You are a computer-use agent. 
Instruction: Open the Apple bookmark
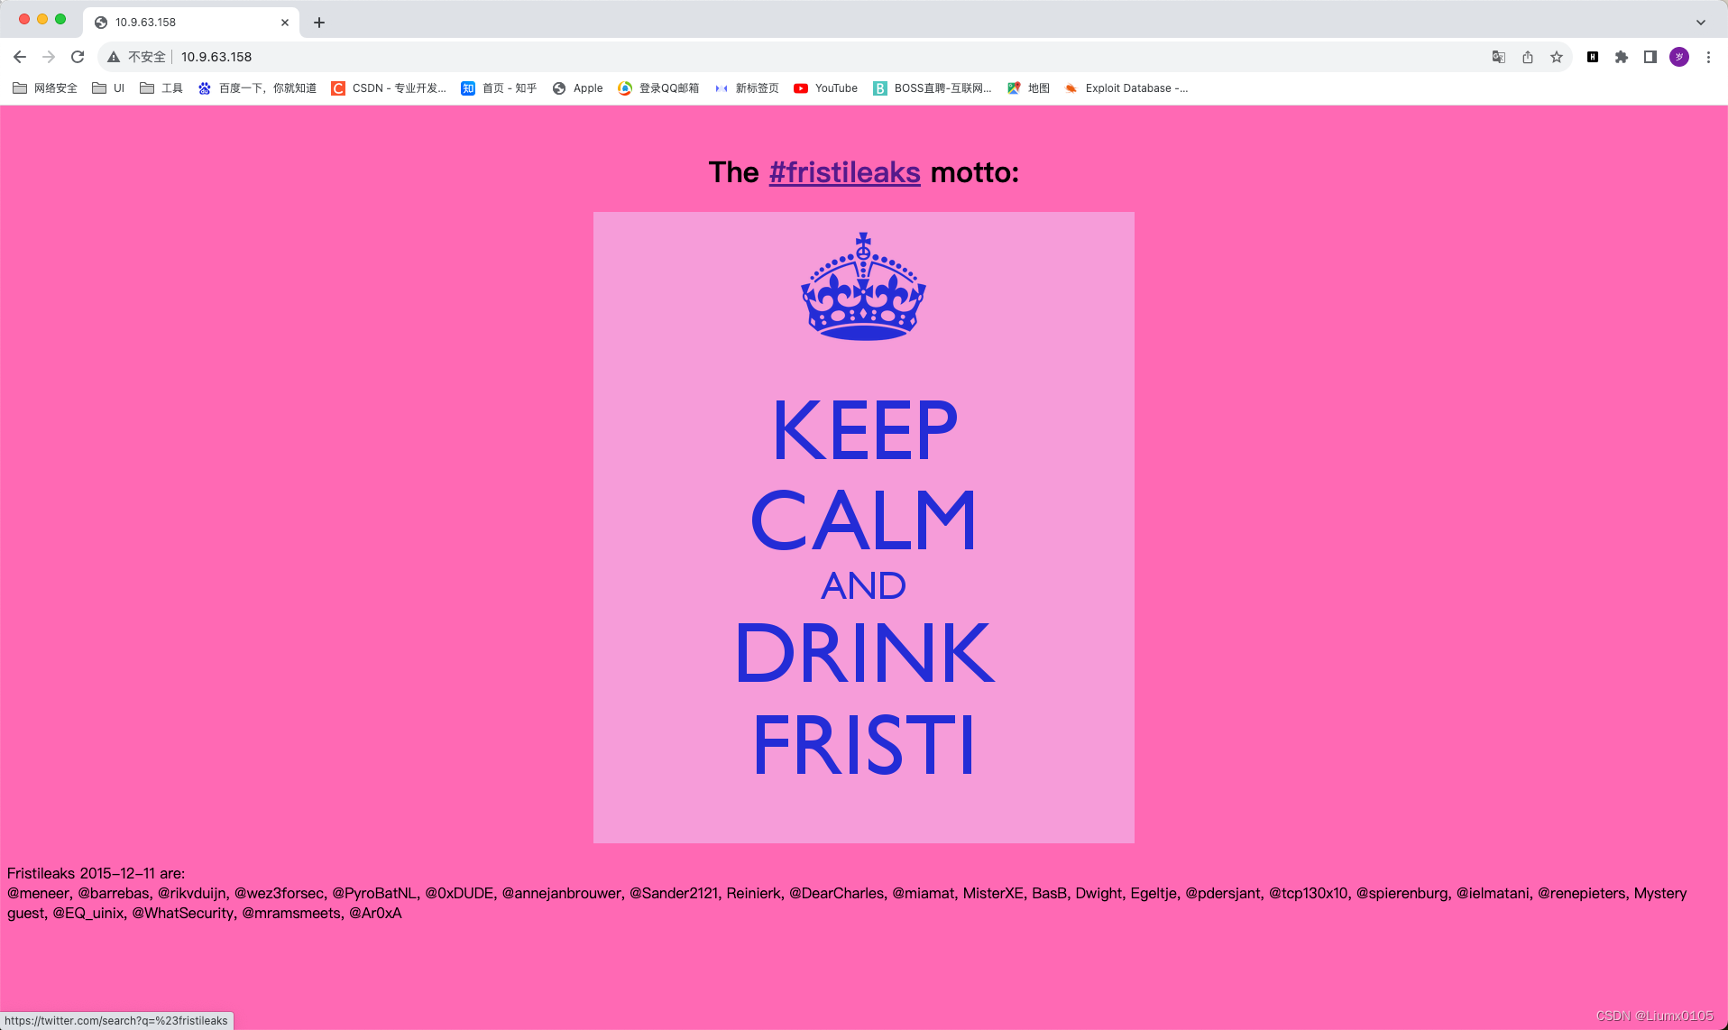578,88
